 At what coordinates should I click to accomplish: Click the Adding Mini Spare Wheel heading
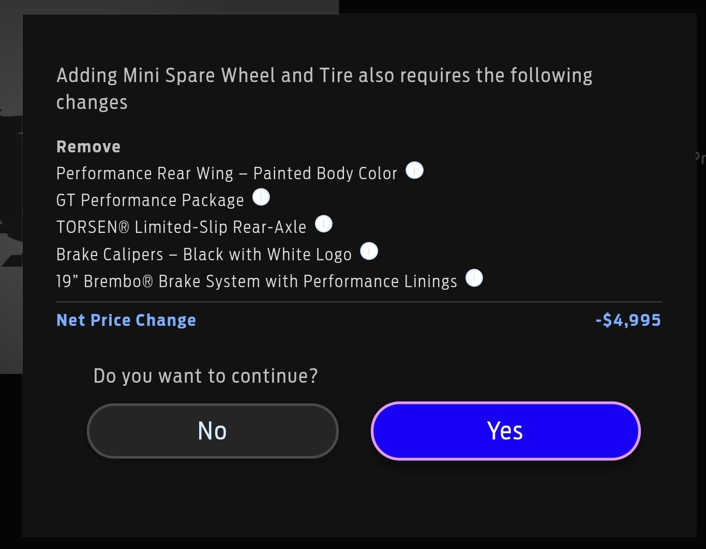324,89
